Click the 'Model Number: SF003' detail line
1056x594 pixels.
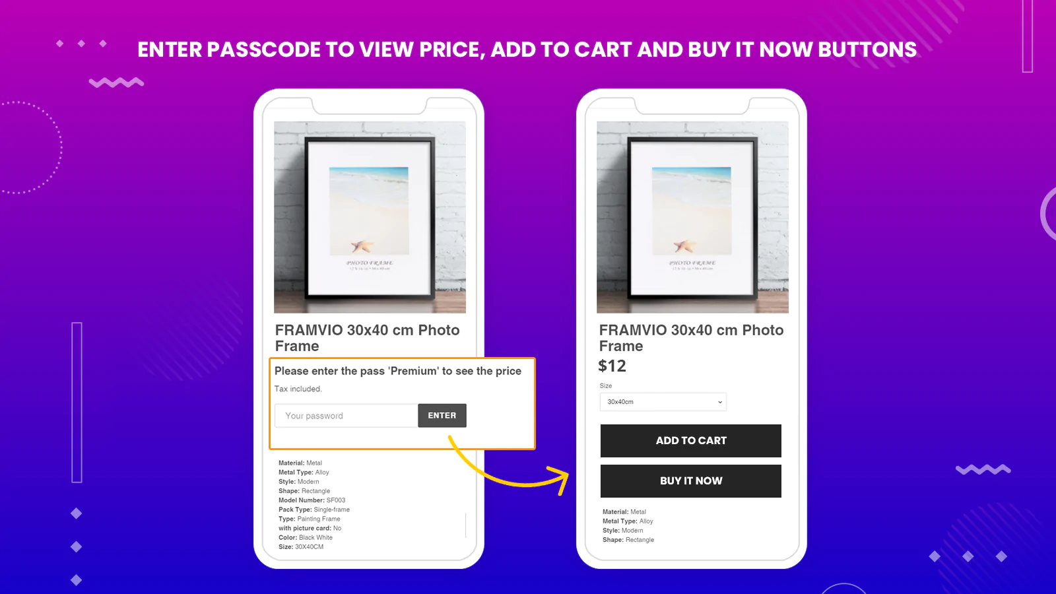click(x=312, y=500)
